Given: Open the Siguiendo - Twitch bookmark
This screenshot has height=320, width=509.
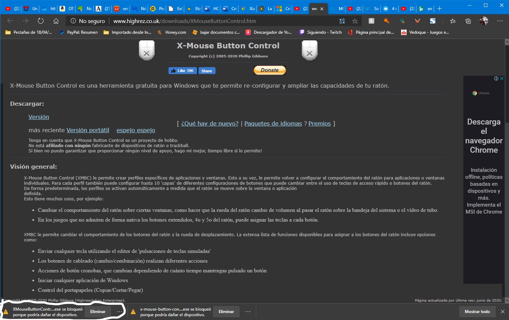Looking at the screenshot, I should click(x=321, y=32).
